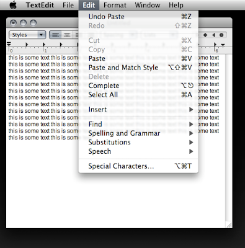This screenshot has width=245, height=248.
Task: Click the first-line indent marker on ruler
Action: click(9, 43)
